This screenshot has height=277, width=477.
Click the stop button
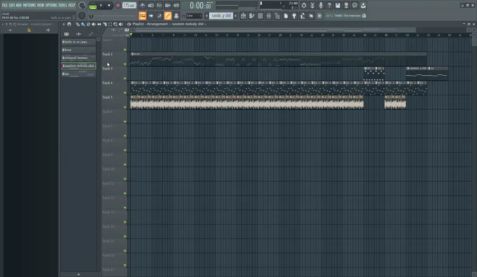(x=109, y=5)
